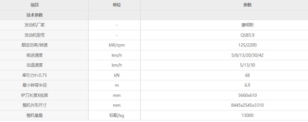Click the 铲刀长度X弦高 label
The width and height of the screenshot is (308, 122).
coord(34,96)
